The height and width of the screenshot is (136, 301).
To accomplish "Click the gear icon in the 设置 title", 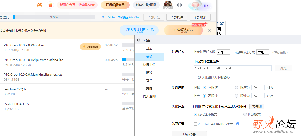I will pyautogui.click(x=140, y=40).
